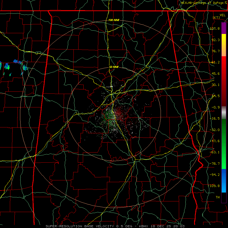Click the Super-Resolution Base Velocity caption
The width and height of the screenshot is (228, 228).
(x=115, y=226)
